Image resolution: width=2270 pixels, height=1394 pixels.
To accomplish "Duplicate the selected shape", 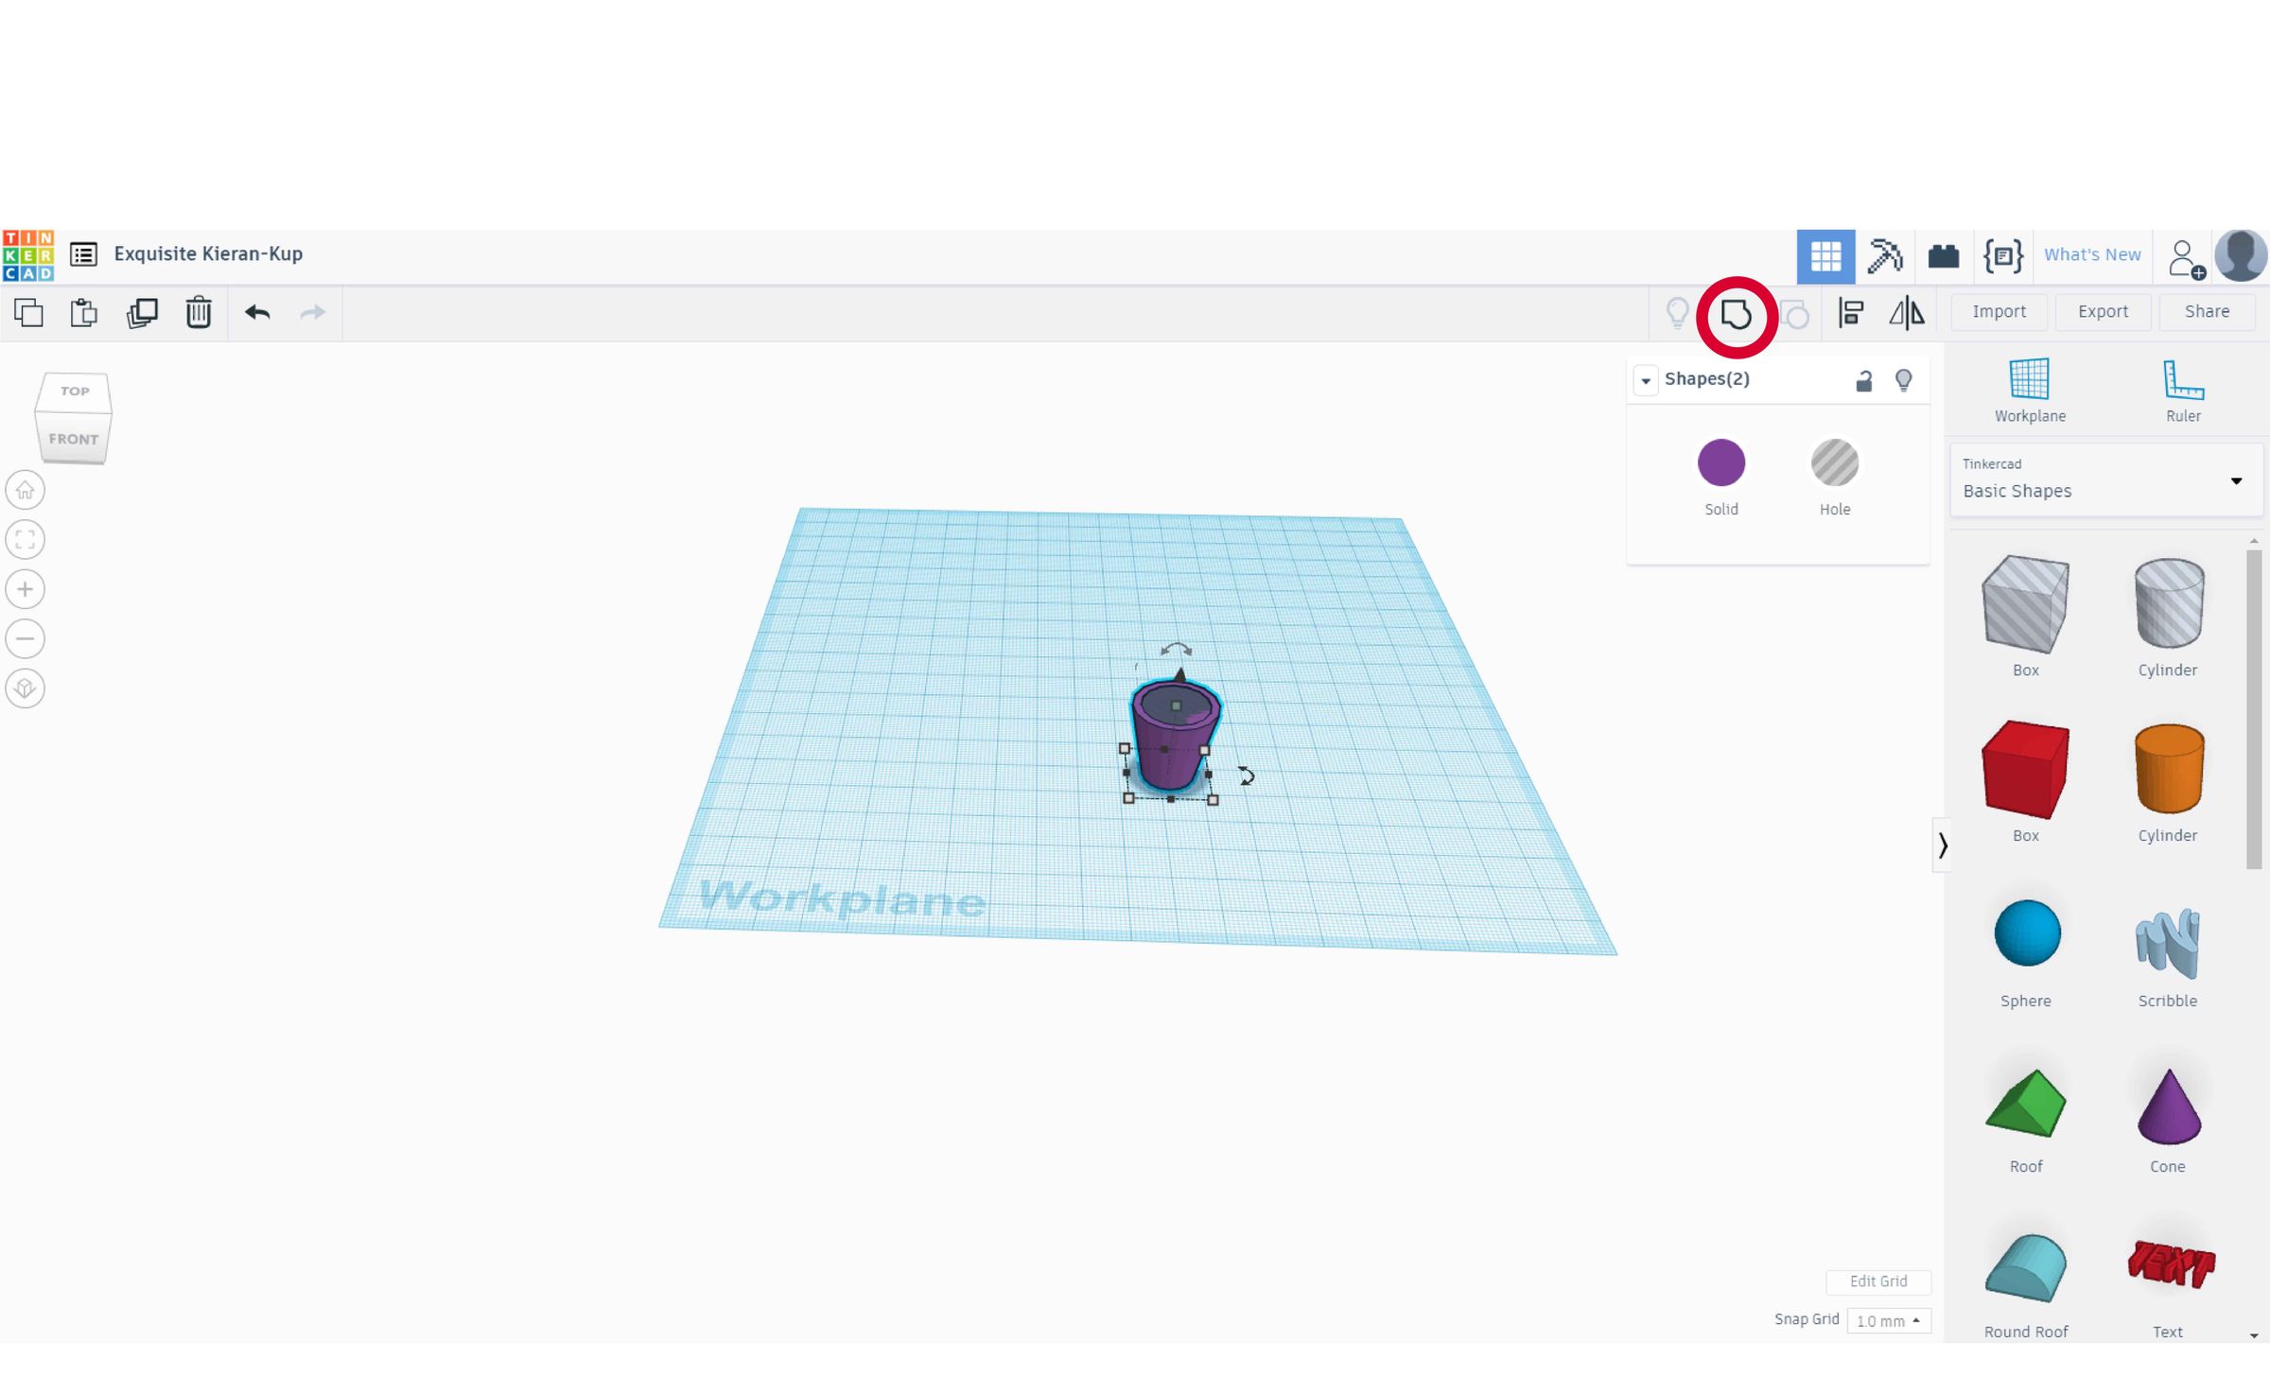I will [141, 312].
